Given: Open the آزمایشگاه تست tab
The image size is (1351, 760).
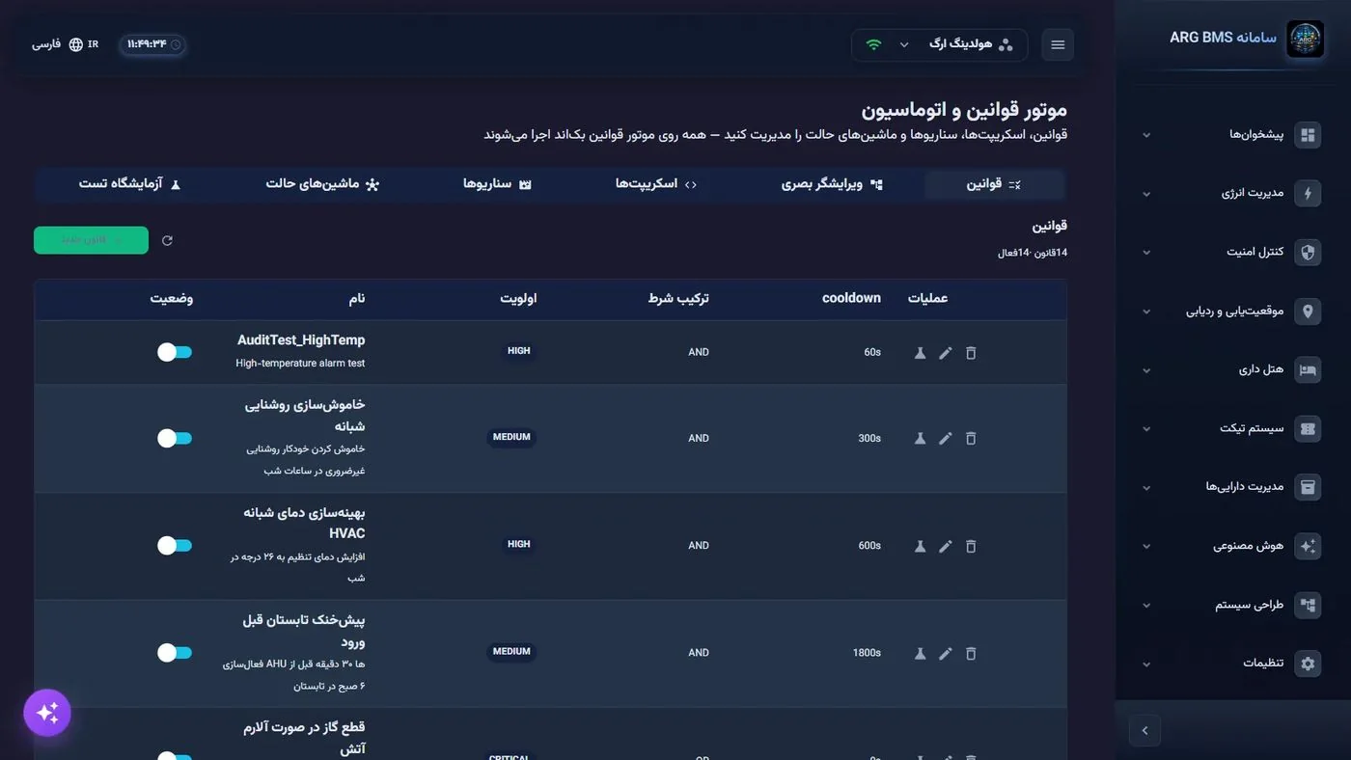Looking at the screenshot, I should [x=130, y=184].
